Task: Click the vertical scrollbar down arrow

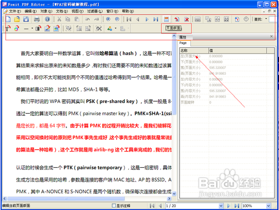Action: pyautogui.click(x=174, y=194)
